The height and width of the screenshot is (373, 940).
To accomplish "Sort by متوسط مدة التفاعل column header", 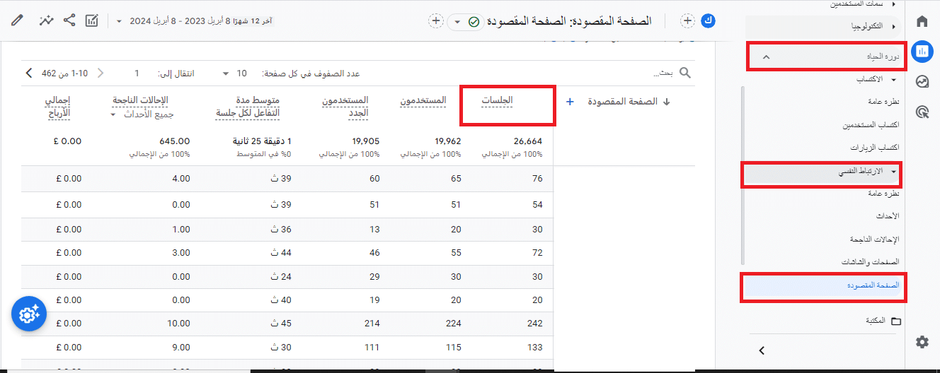I will [247, 107].
